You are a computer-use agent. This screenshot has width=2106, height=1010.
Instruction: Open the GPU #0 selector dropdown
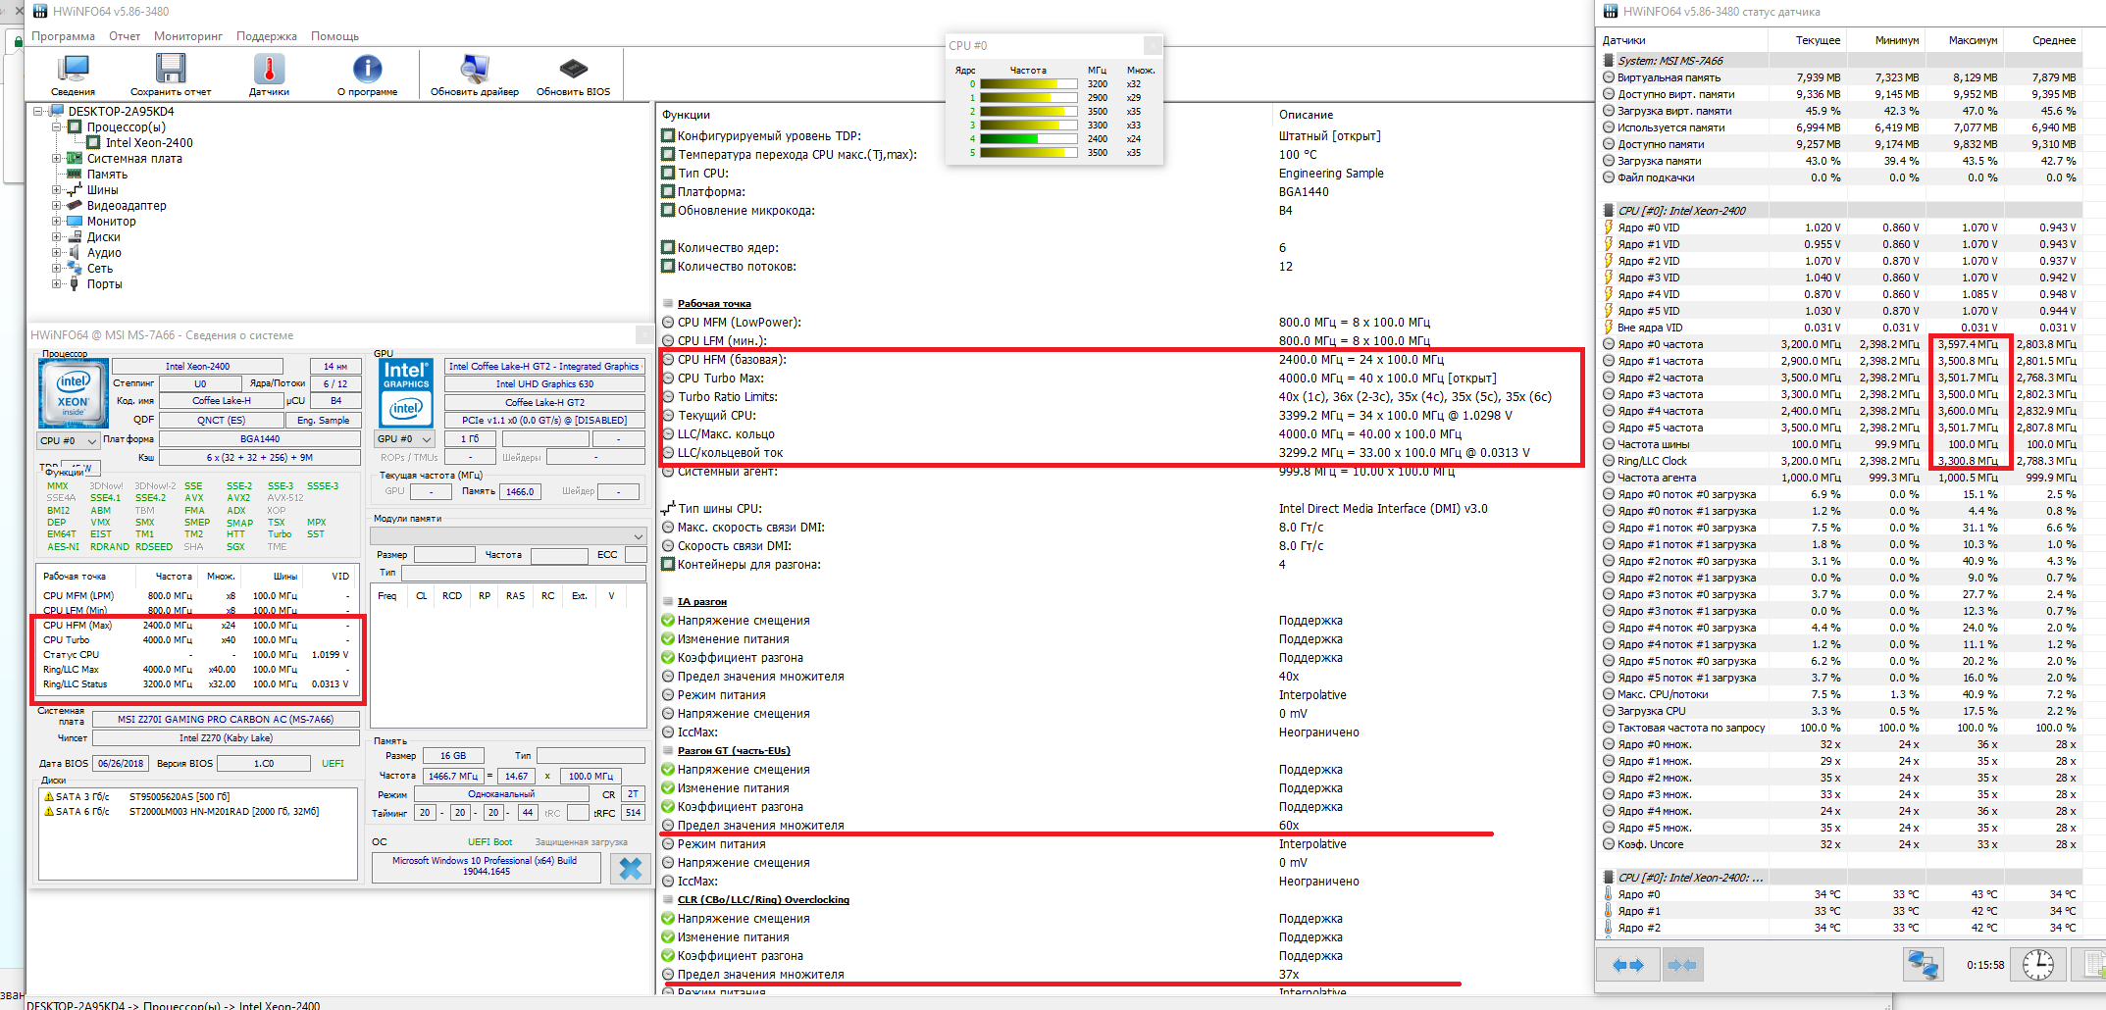[405, 439]
